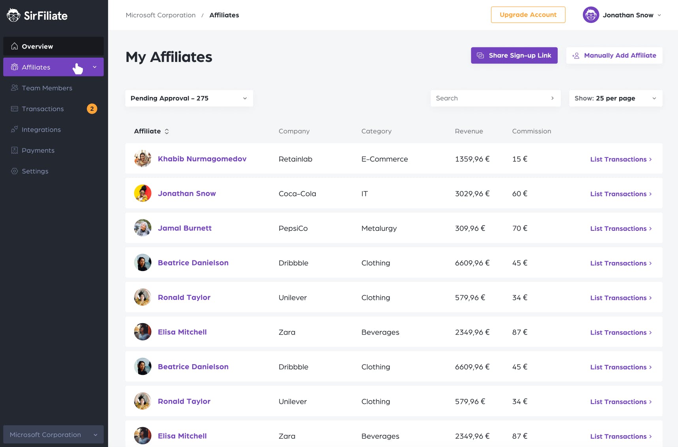Click the Payments sidebar icon
The image size is (678, 447).
point(15,150)
